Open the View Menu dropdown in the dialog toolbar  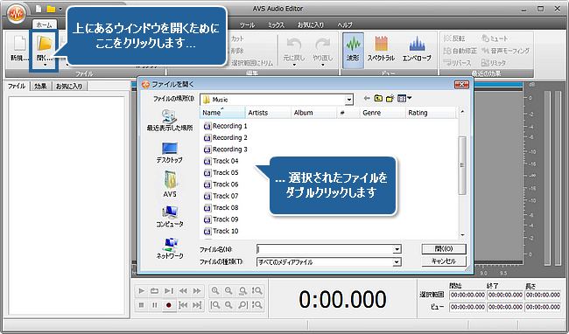click(404, 98)
